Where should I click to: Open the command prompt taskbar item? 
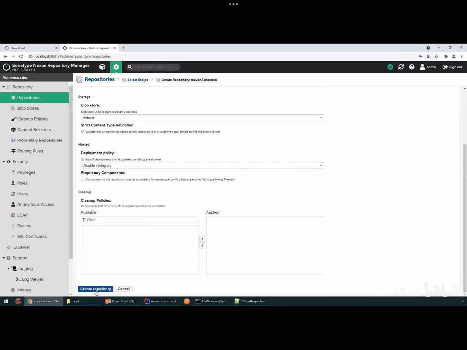(x=212, y=301)
